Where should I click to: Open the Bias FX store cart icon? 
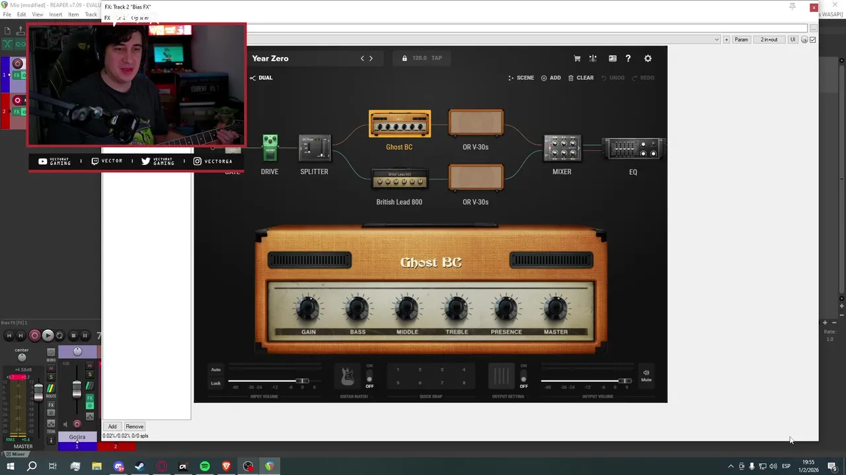point(577,58)
